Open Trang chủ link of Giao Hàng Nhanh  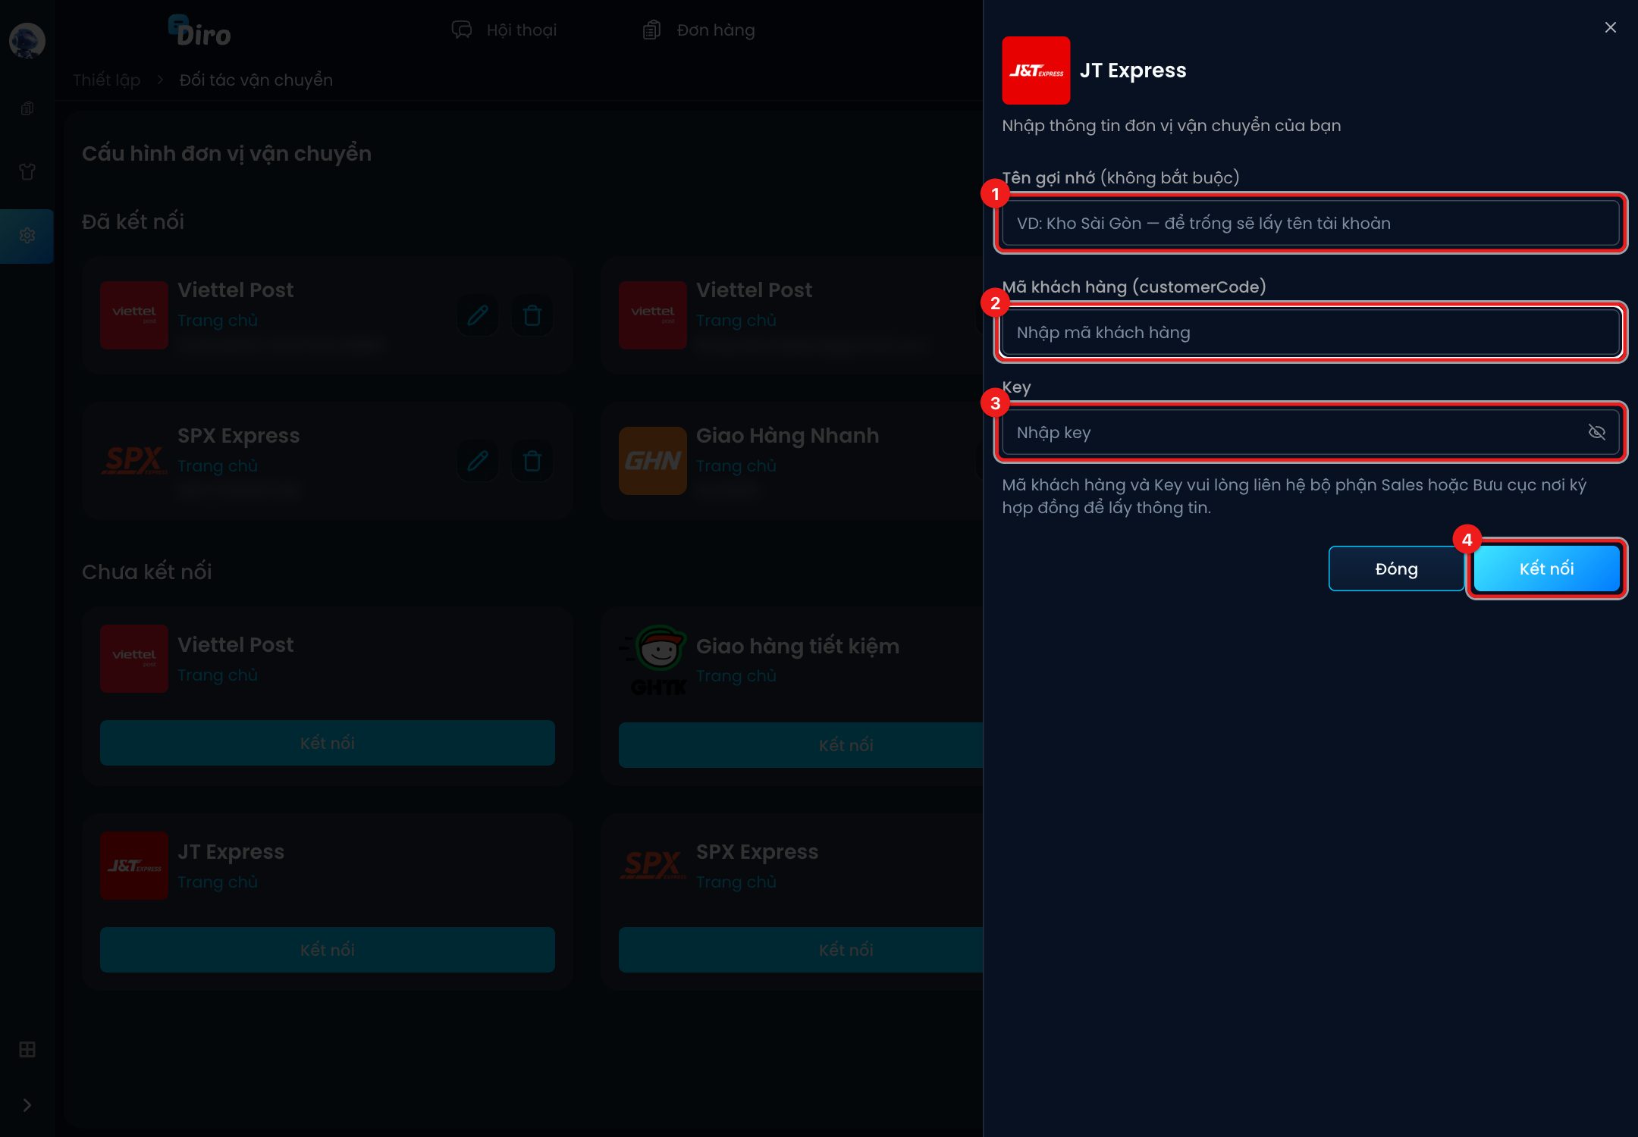[736, 466]
